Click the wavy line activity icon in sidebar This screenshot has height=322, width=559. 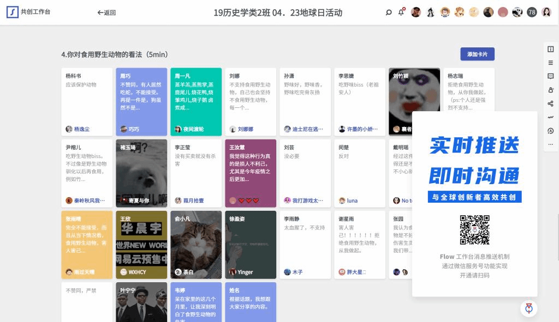[x=550, y=117]
